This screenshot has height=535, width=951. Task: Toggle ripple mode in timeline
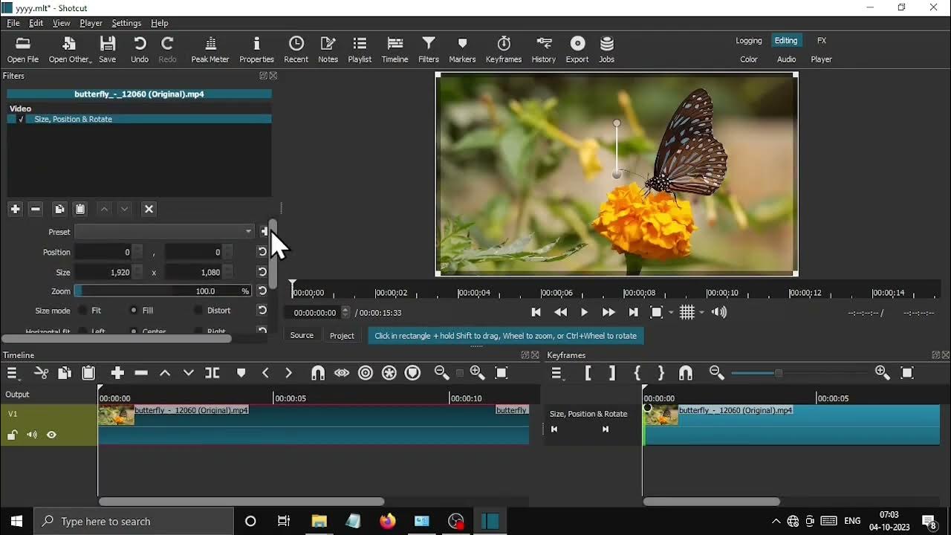pyautogui.click(x=366, y=373)
